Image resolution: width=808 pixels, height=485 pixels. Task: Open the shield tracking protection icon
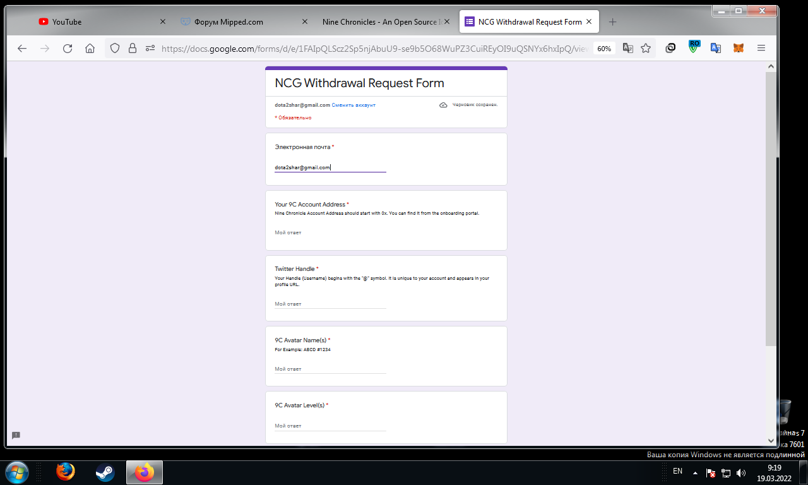[115, 48]
